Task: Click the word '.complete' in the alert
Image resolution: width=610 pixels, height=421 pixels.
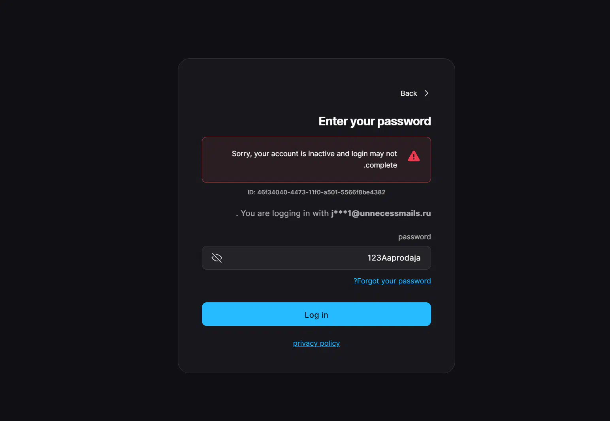Action: (x=380, y=165)
